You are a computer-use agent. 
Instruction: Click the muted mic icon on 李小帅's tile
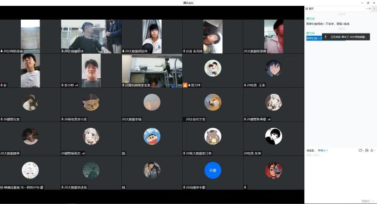click(x=62, y=85)
